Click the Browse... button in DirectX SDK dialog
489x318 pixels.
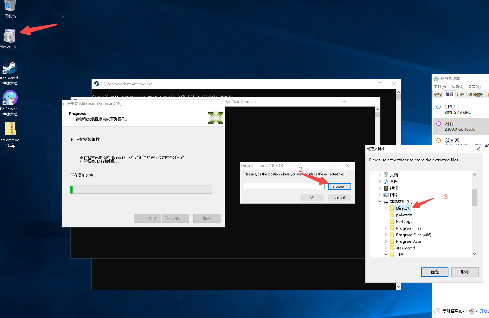(x=339, y=187)
